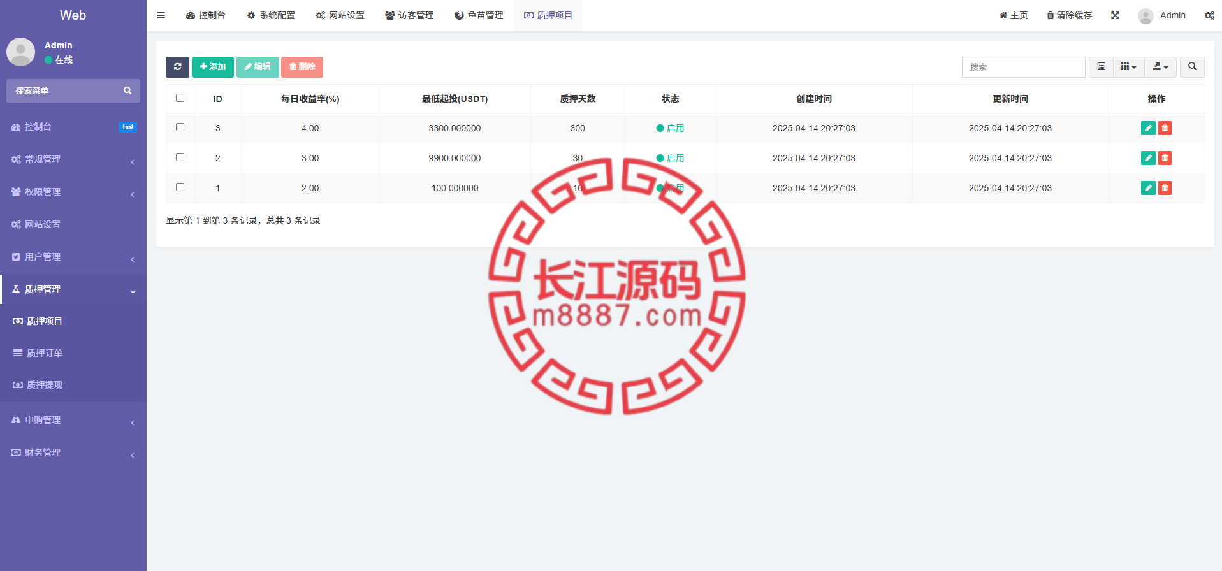Select the 质押项目 tab in top bar
Screen dimensions: 1222x571
(x=548, y=15)
